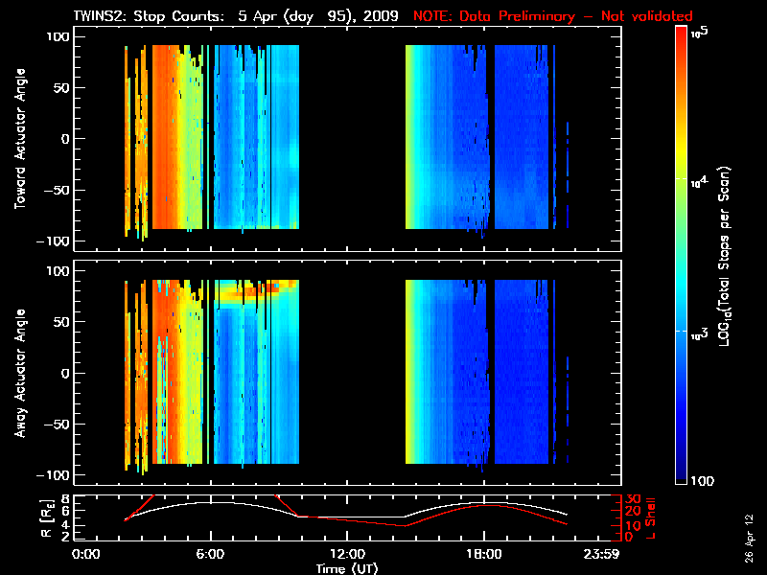Click the 'Toward Actuator Angle' axis label
This screenshot has height=575, width=767.
[17, 139]
